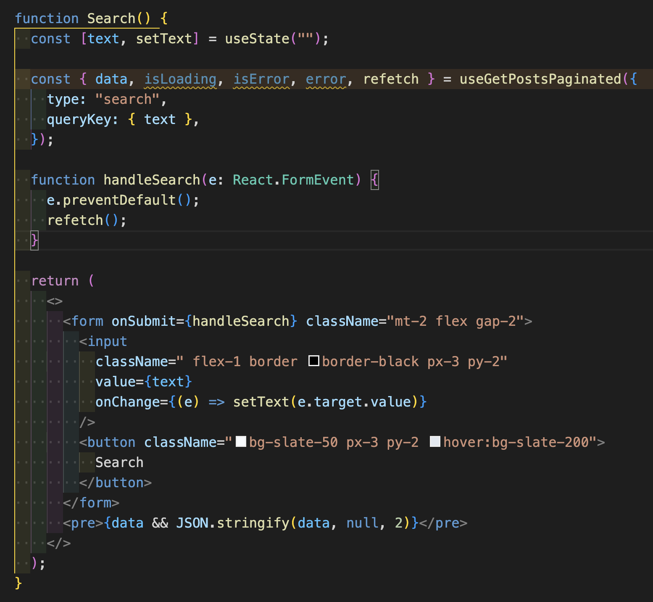Click the closing button tag
The image size is (653, 602).
pos(116,483)
